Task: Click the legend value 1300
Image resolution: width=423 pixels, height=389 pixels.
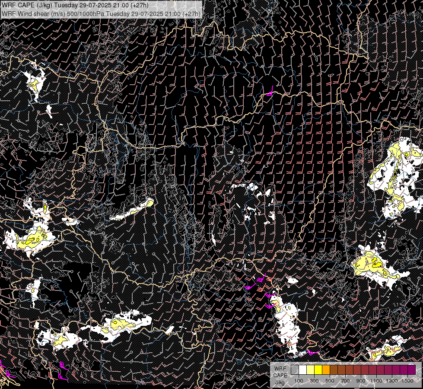Action: pos(392,381)
